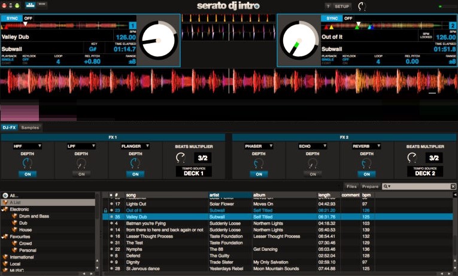Open the Phaser effect dropdown

click(259, 146)
